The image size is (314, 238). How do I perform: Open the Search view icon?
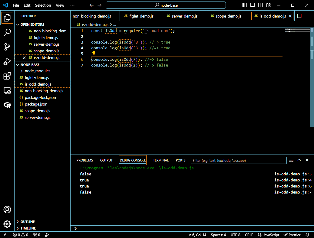7,32
